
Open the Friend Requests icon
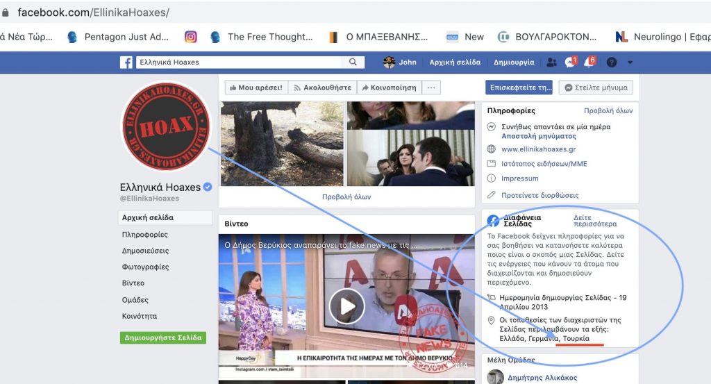coord(551,62)
